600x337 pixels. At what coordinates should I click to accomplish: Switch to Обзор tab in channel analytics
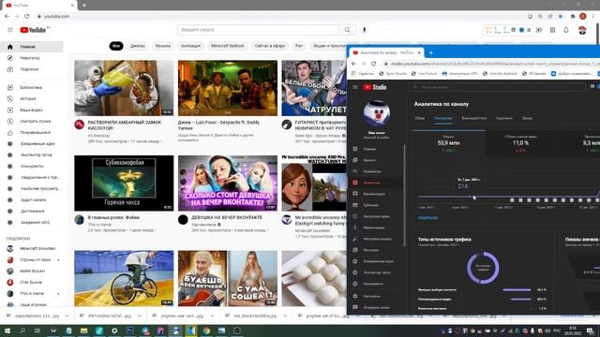(420, 118)
